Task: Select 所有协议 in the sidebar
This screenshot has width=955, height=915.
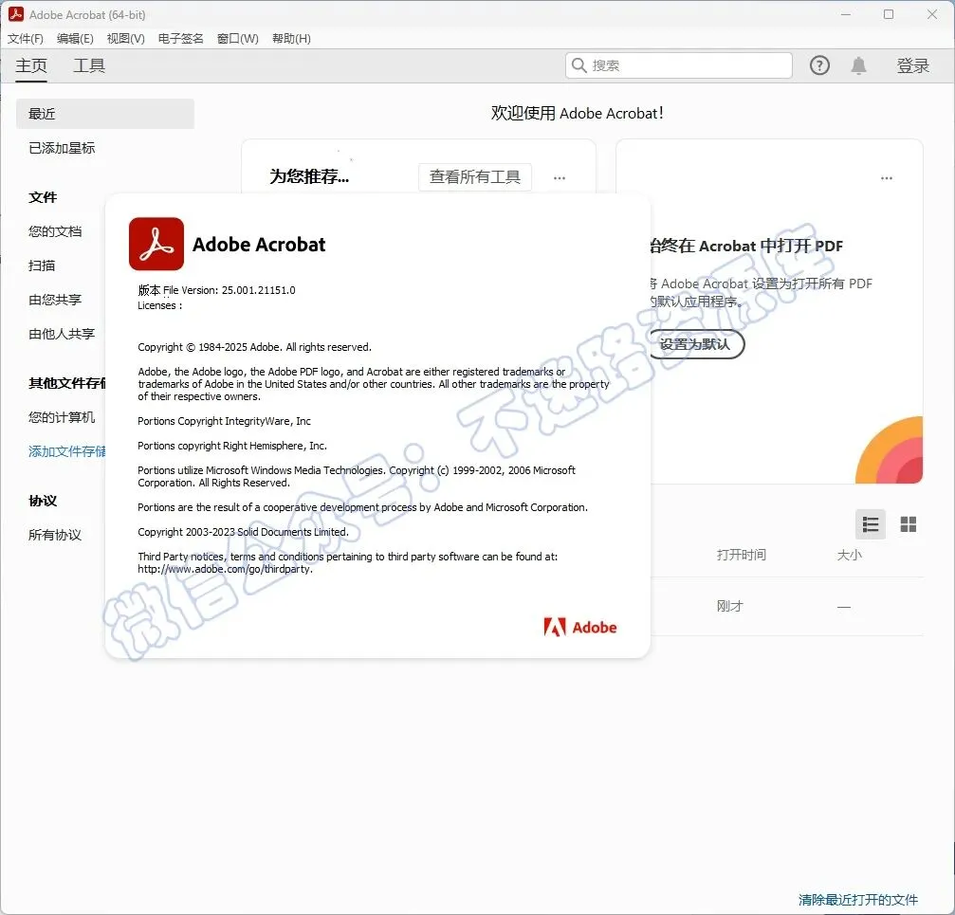Action: click(x=55, y=535)
